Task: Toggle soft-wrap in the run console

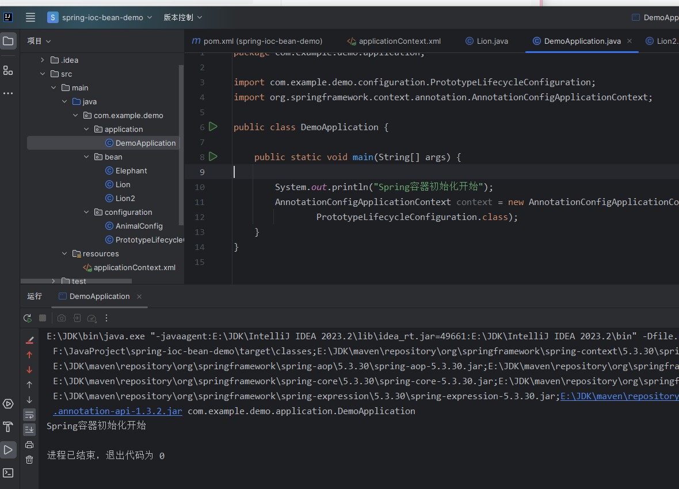Action: pyautogui.click(x=29, y=415)
